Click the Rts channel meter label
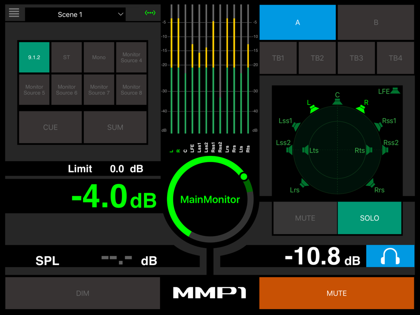 point(248,149)
